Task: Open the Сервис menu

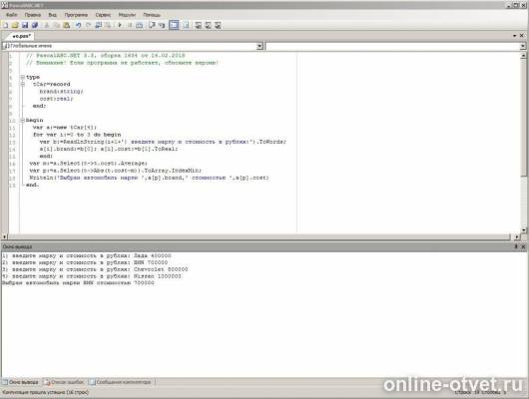Action: pos(103,15)
